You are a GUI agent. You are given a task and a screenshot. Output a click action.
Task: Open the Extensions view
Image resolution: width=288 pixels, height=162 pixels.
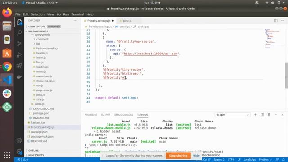coord(19,66)
